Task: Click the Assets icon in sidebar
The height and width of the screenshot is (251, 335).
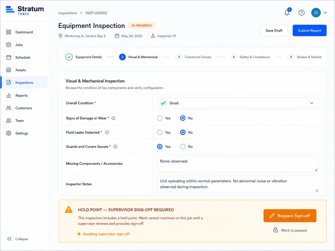Action: [x=9, y=70]
